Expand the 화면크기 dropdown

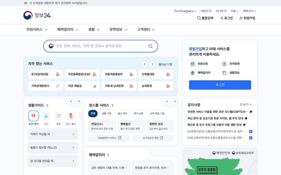(x=250, y=11)
